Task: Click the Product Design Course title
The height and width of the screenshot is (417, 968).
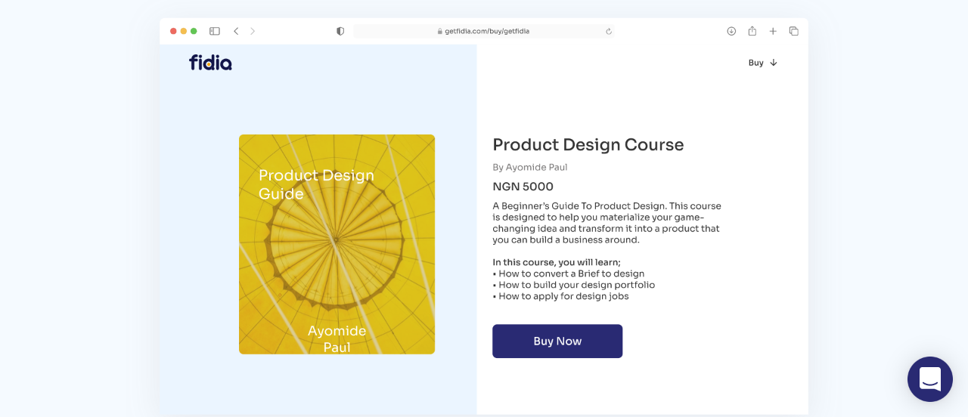Action: [x=588, y=144]
